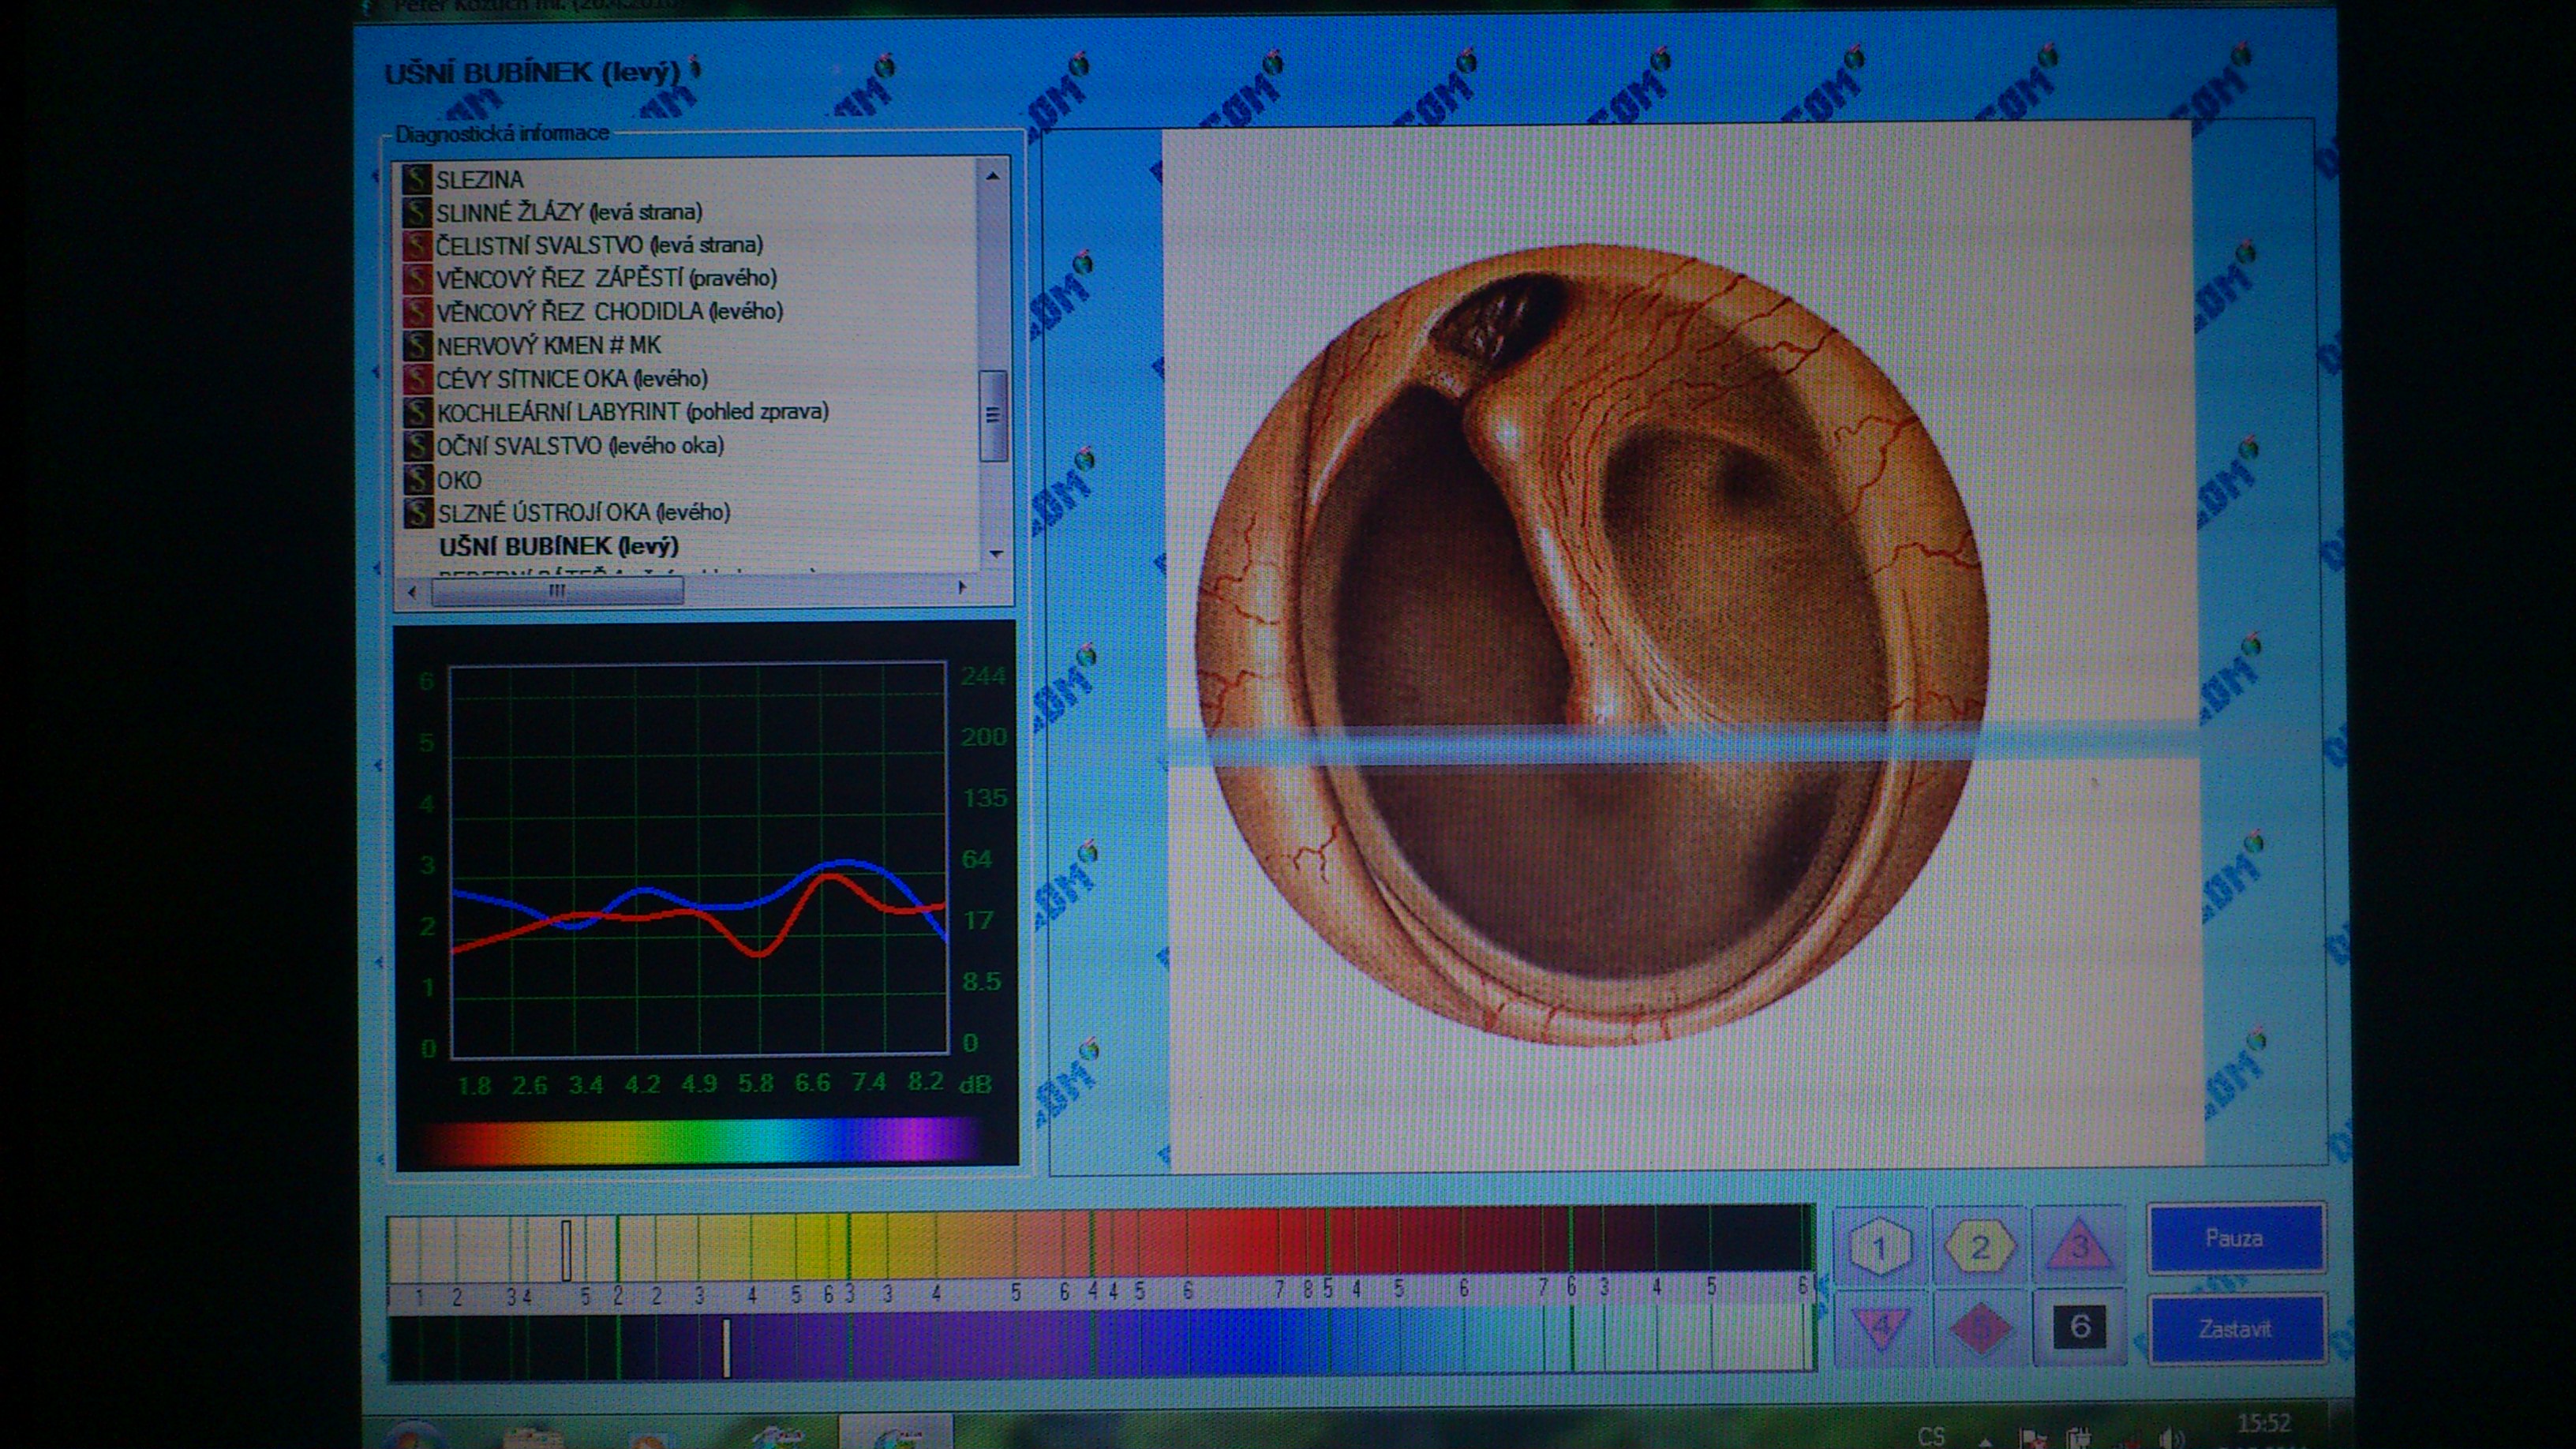This screenshot has height=1449, width=2576.
Task: Click the list's horizontal scrollbar thumb
Action: [557, 591]
